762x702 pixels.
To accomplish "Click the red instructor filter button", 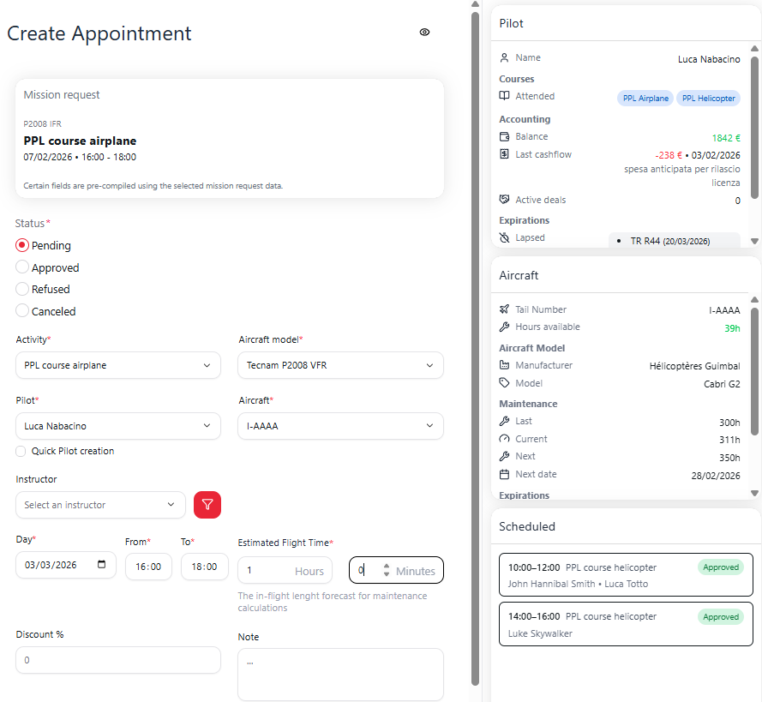I will [x=207, y=505].
